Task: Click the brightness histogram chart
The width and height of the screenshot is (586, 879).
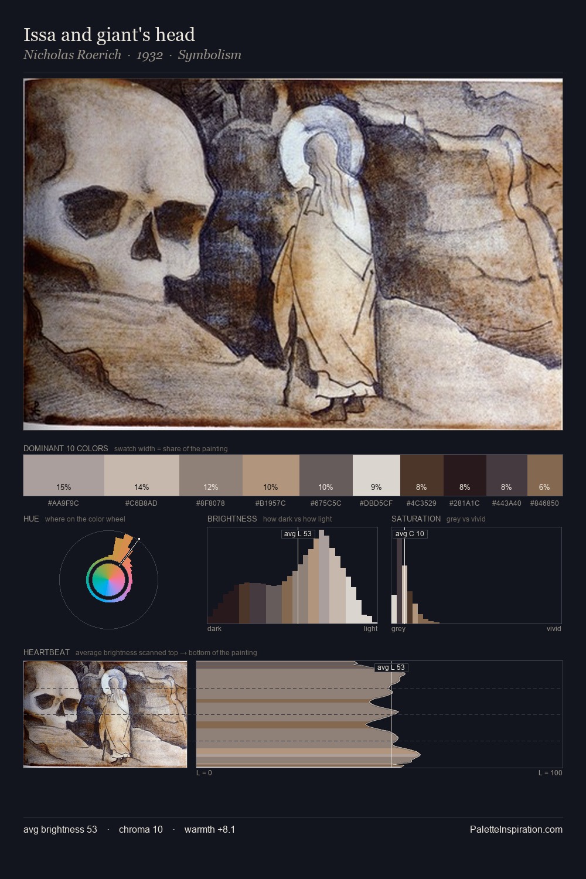Action: 292,575
